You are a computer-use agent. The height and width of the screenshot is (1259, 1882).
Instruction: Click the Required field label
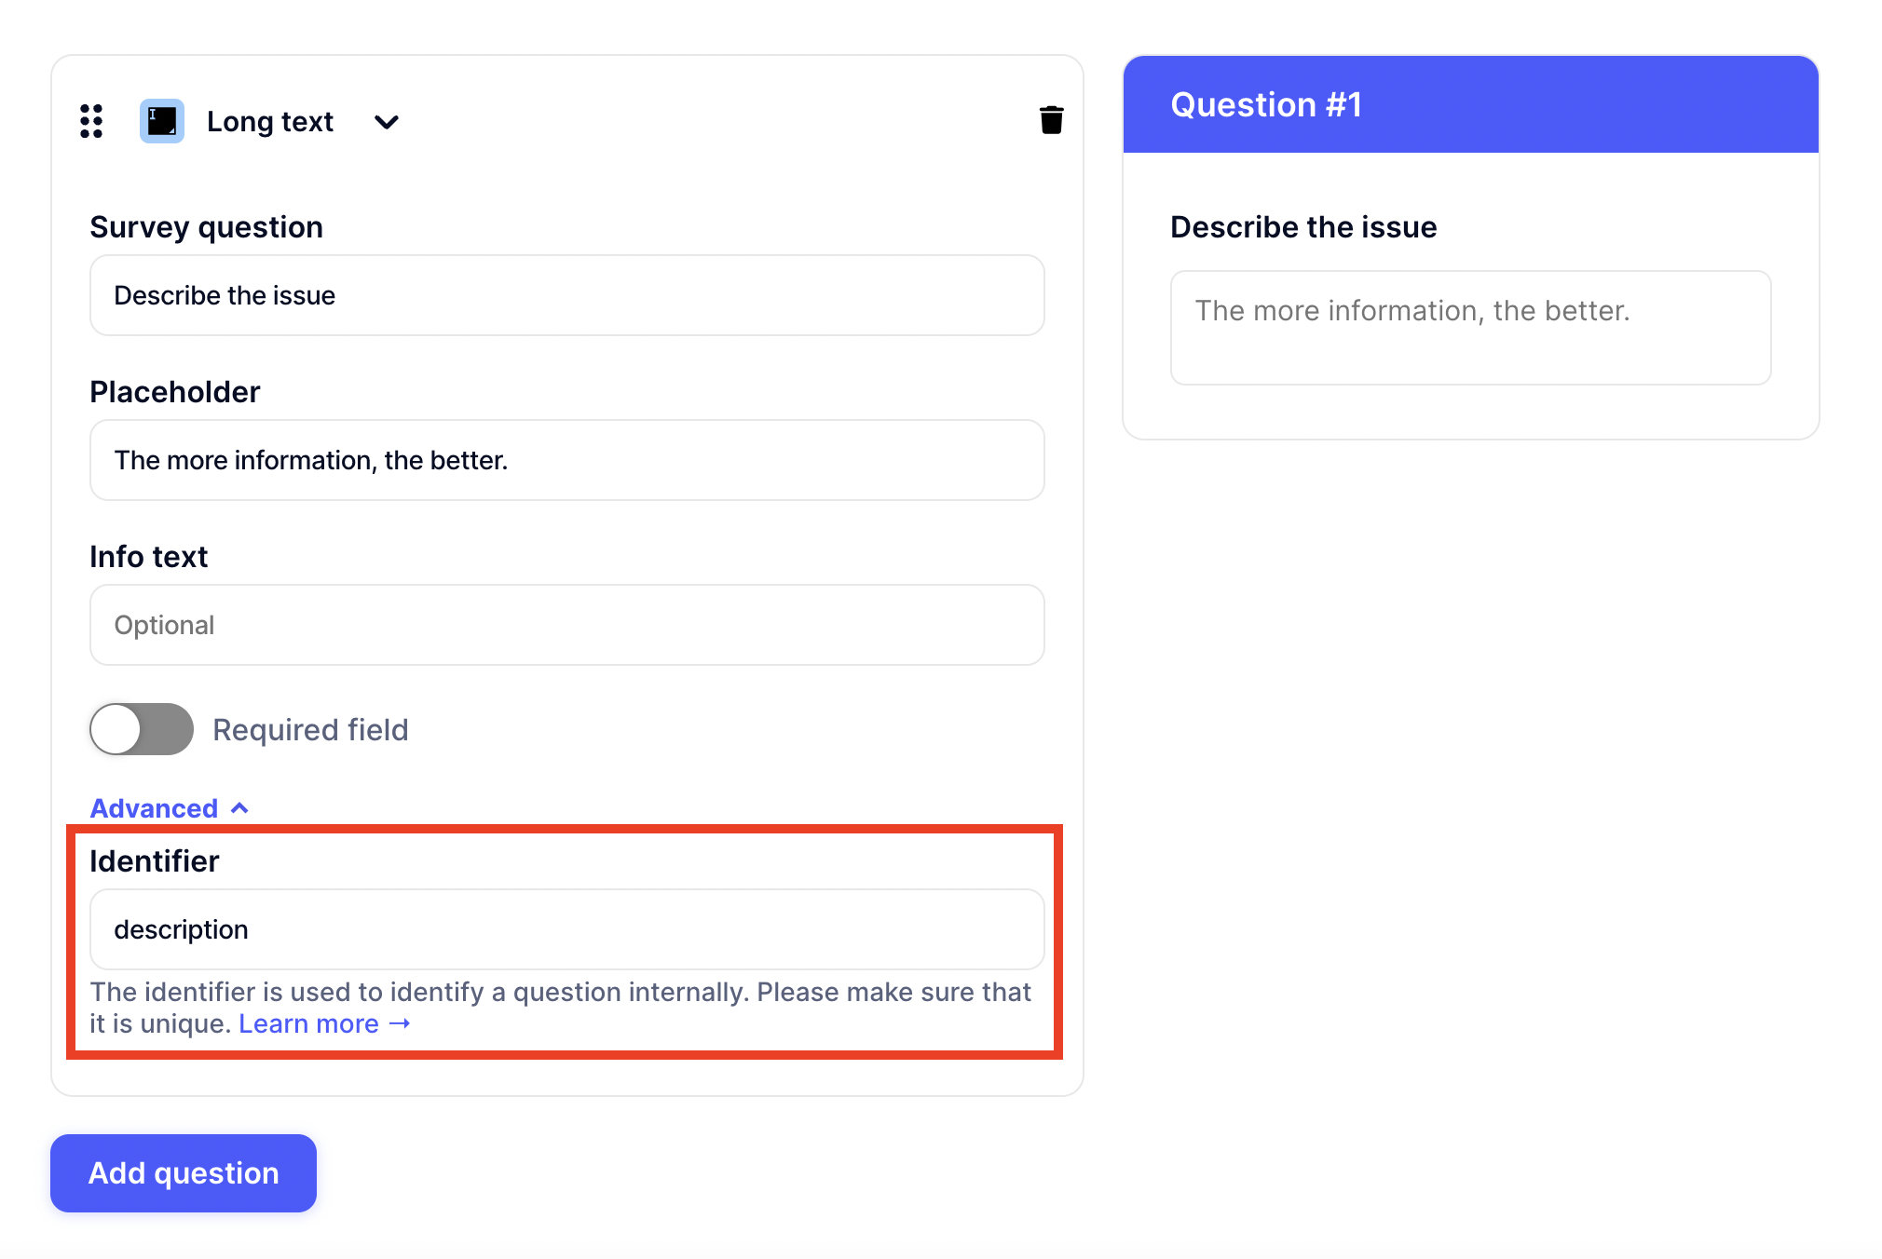[x=310, y=729]
